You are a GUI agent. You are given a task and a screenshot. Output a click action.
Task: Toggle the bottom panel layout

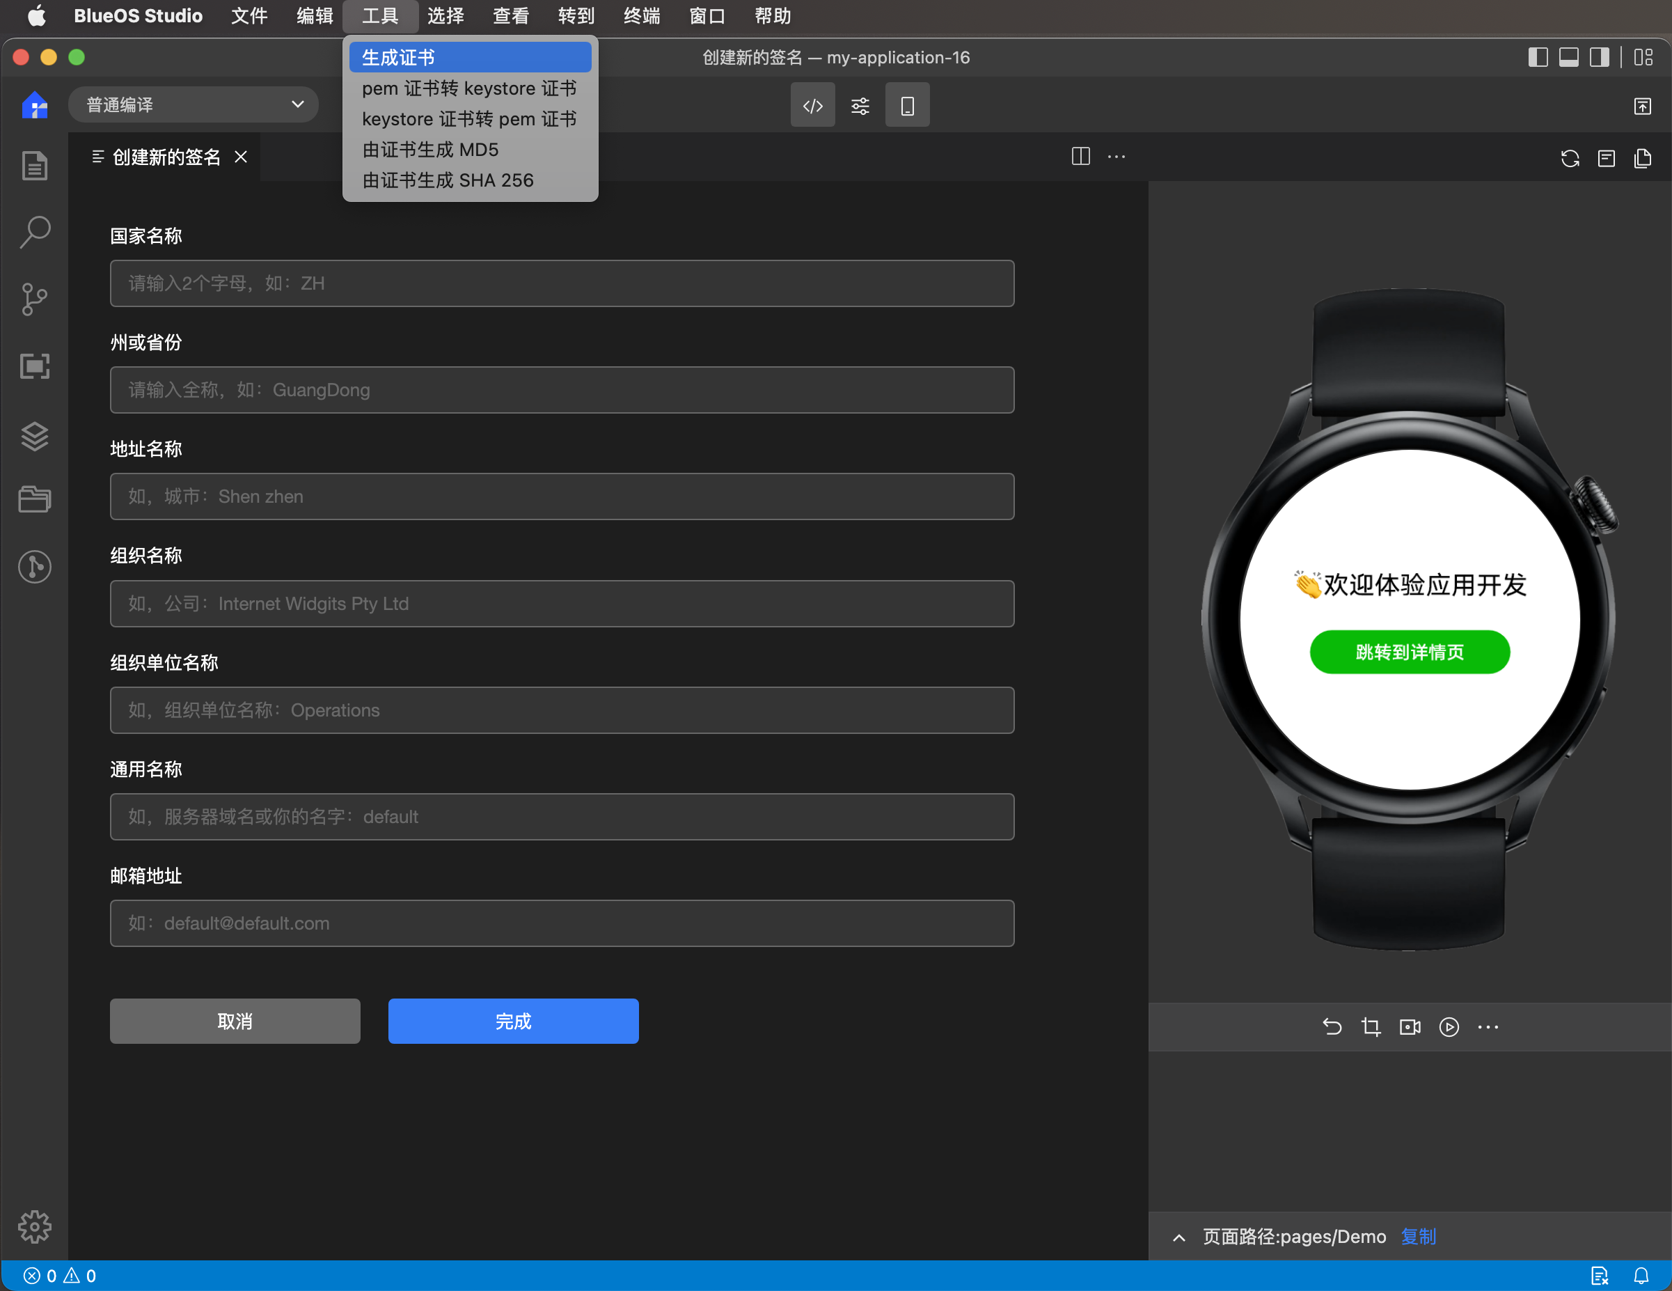(1569, 57)
